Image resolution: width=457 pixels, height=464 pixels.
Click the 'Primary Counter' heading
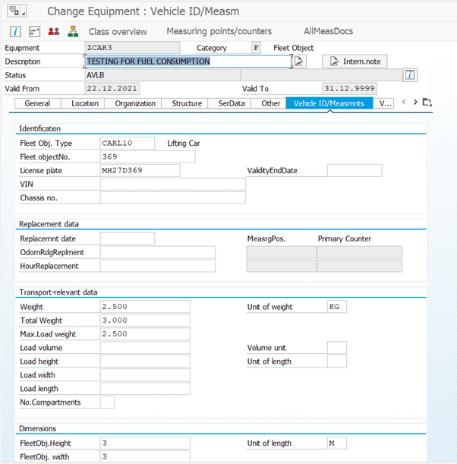345,238
